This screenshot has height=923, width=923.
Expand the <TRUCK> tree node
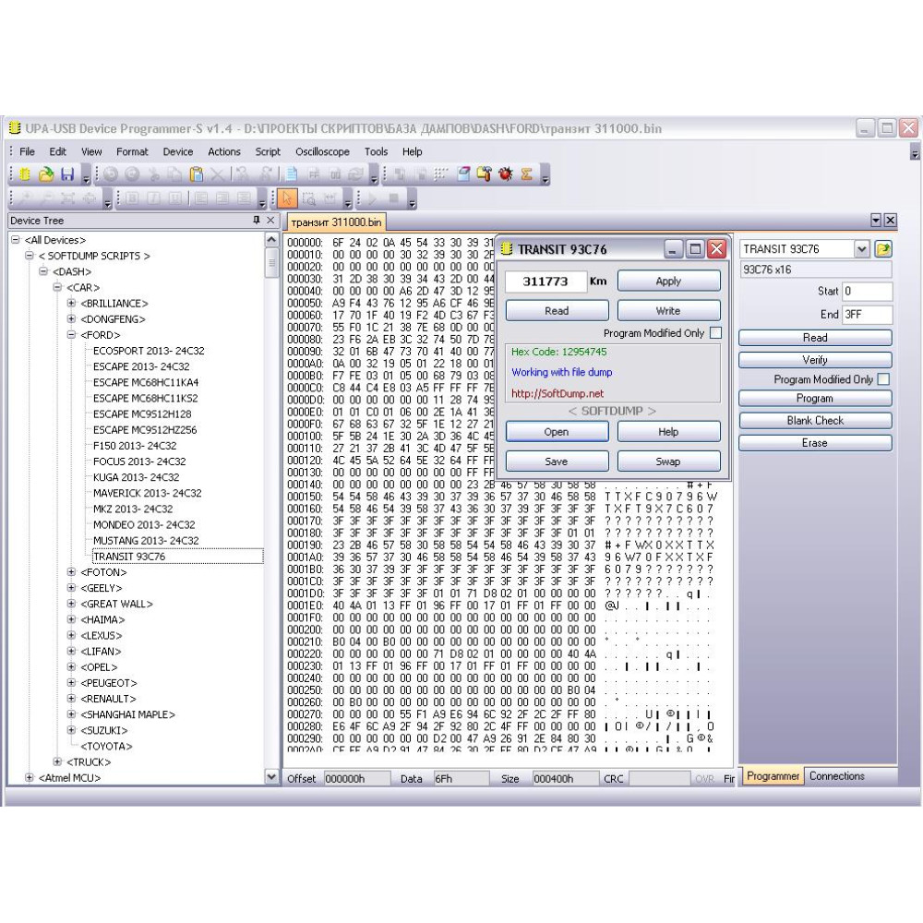pyautogui.click(x=57, y=761)
